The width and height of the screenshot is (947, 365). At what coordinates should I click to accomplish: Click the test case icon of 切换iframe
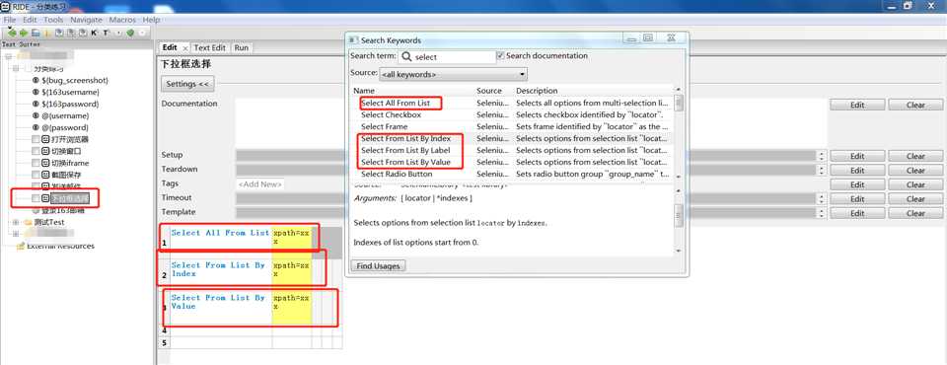tap(46, 163)
